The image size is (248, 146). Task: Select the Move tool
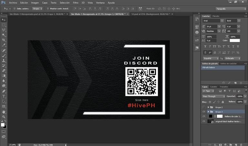click(x=4, y=20)
